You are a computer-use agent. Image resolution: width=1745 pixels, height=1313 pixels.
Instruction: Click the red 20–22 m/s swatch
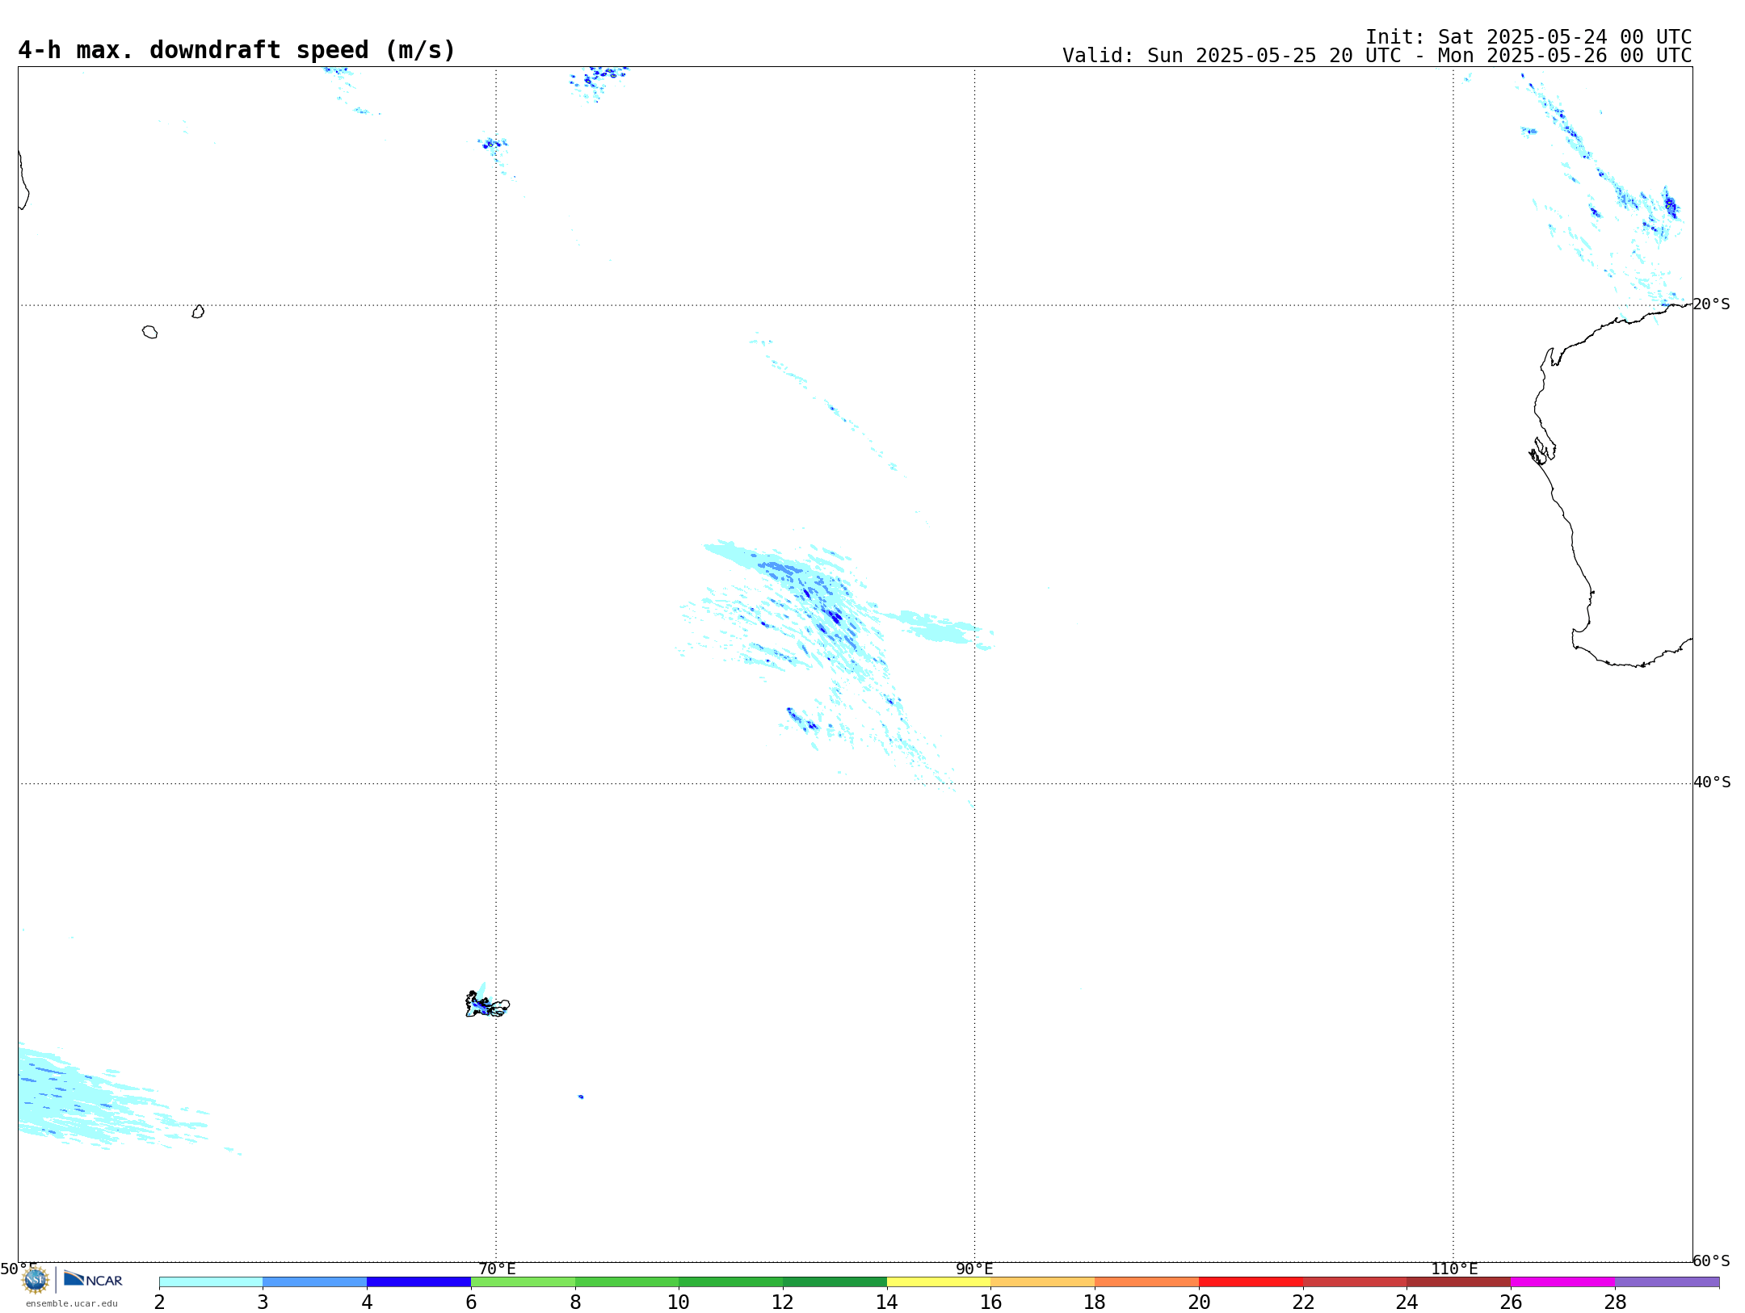[x=1251, y=1282]
